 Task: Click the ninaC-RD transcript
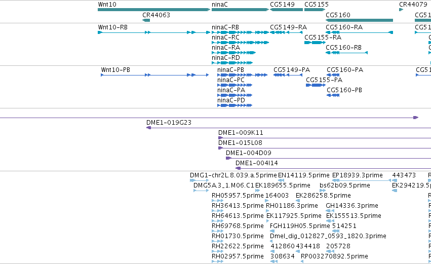tap(232, 63)
